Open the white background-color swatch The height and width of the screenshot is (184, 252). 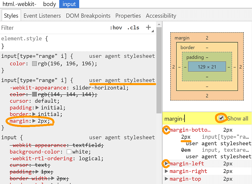pyautogui.click(x=69, y=152)
